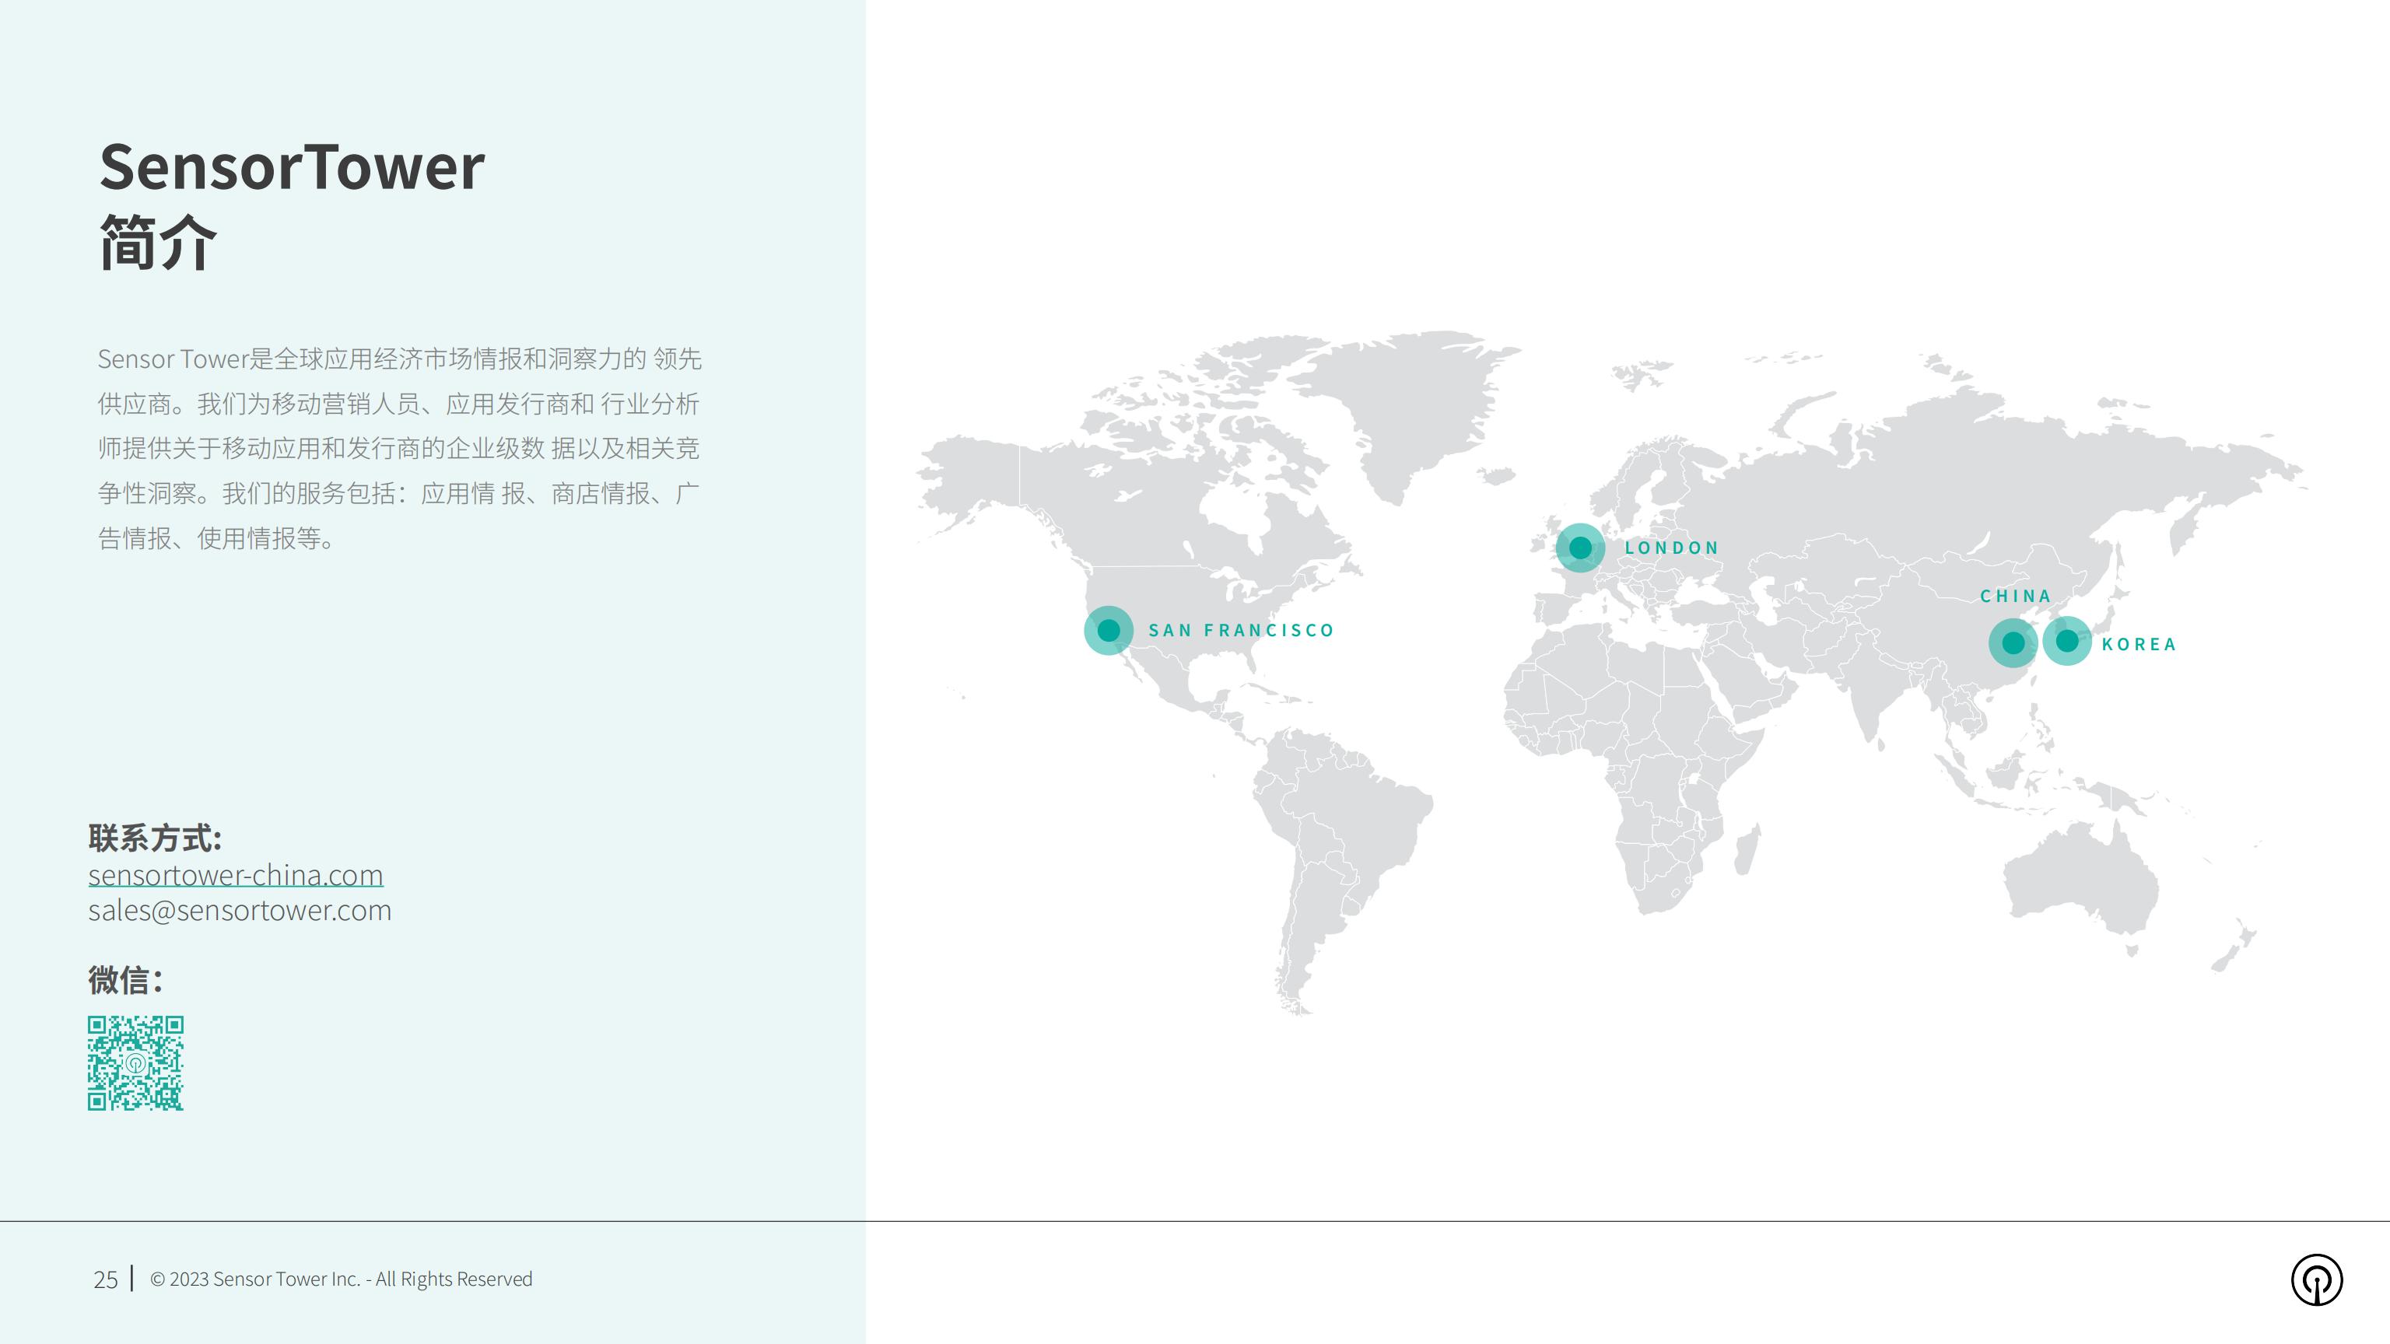
Task: Click the 简介 heading
Action: point(158,243)
